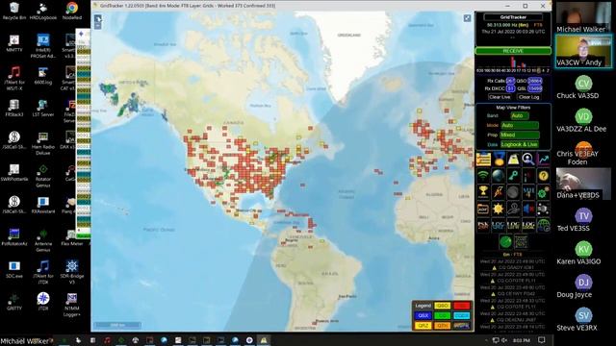Click the blue QSX legend swatch
Viewport: 616px width, 346px height.
[x=423, y=315]
